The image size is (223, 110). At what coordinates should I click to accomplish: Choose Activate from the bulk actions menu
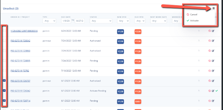(192, 21)
